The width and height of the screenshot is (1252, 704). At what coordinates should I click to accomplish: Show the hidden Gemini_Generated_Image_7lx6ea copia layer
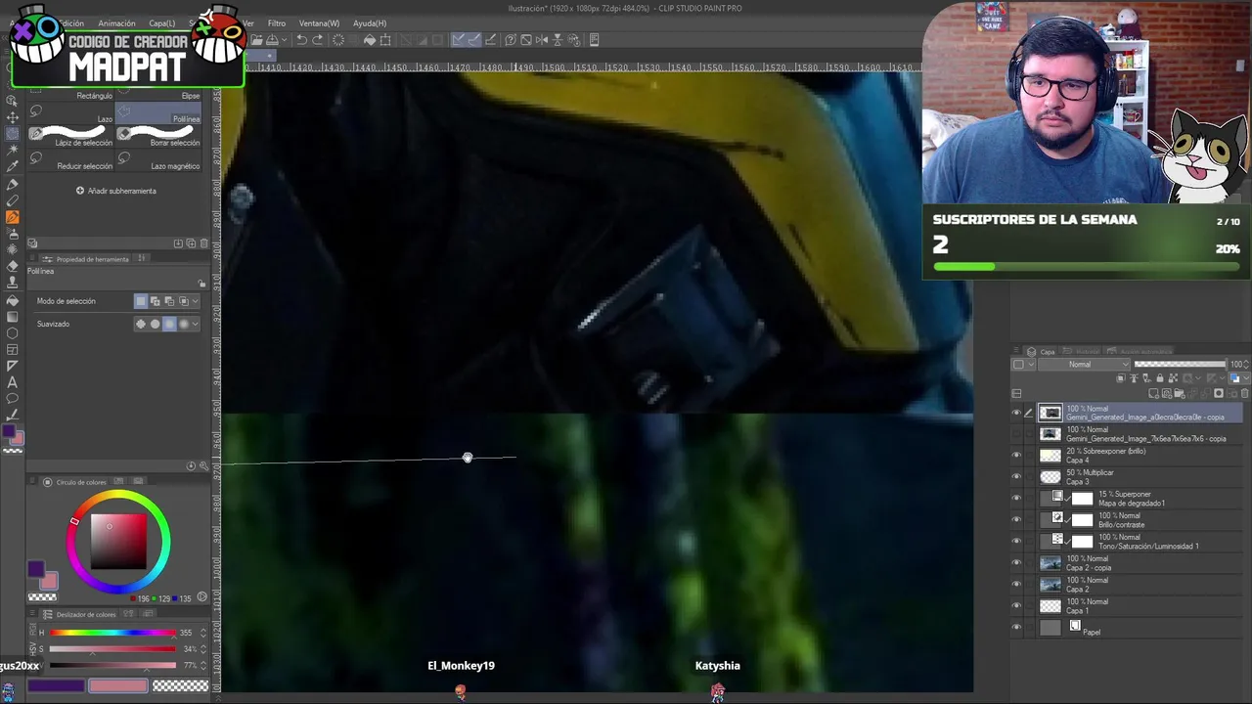pos(1016,434)
